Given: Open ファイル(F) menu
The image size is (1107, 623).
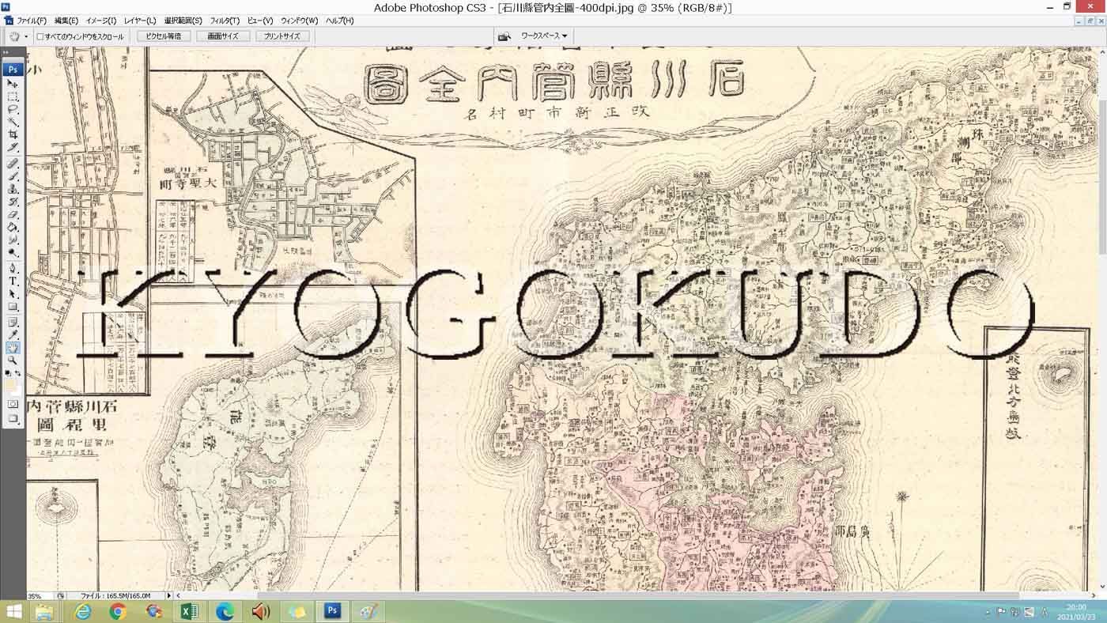Looking at the screenshot, I should (32, 21).
